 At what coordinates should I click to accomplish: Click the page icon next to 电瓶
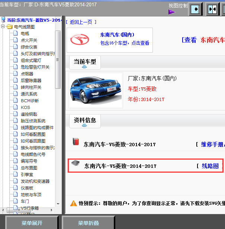[x=16, y=33]
